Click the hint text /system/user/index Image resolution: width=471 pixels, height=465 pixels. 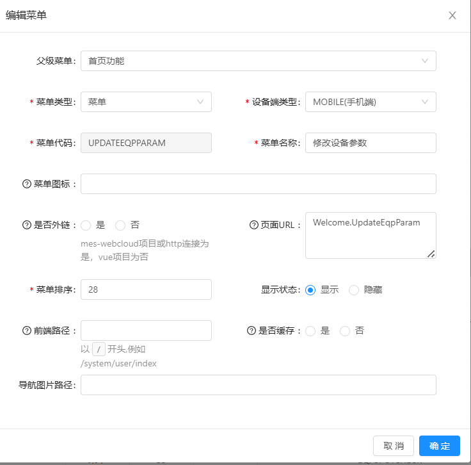point(118,363)
